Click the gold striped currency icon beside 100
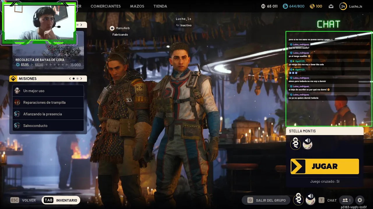 312,6
